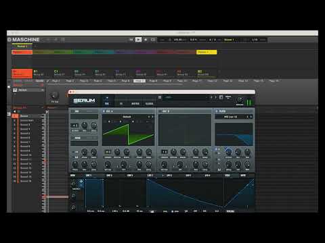Click the Filter response graph display
This screenshot has height=243, width=325.
click(234, 134)
